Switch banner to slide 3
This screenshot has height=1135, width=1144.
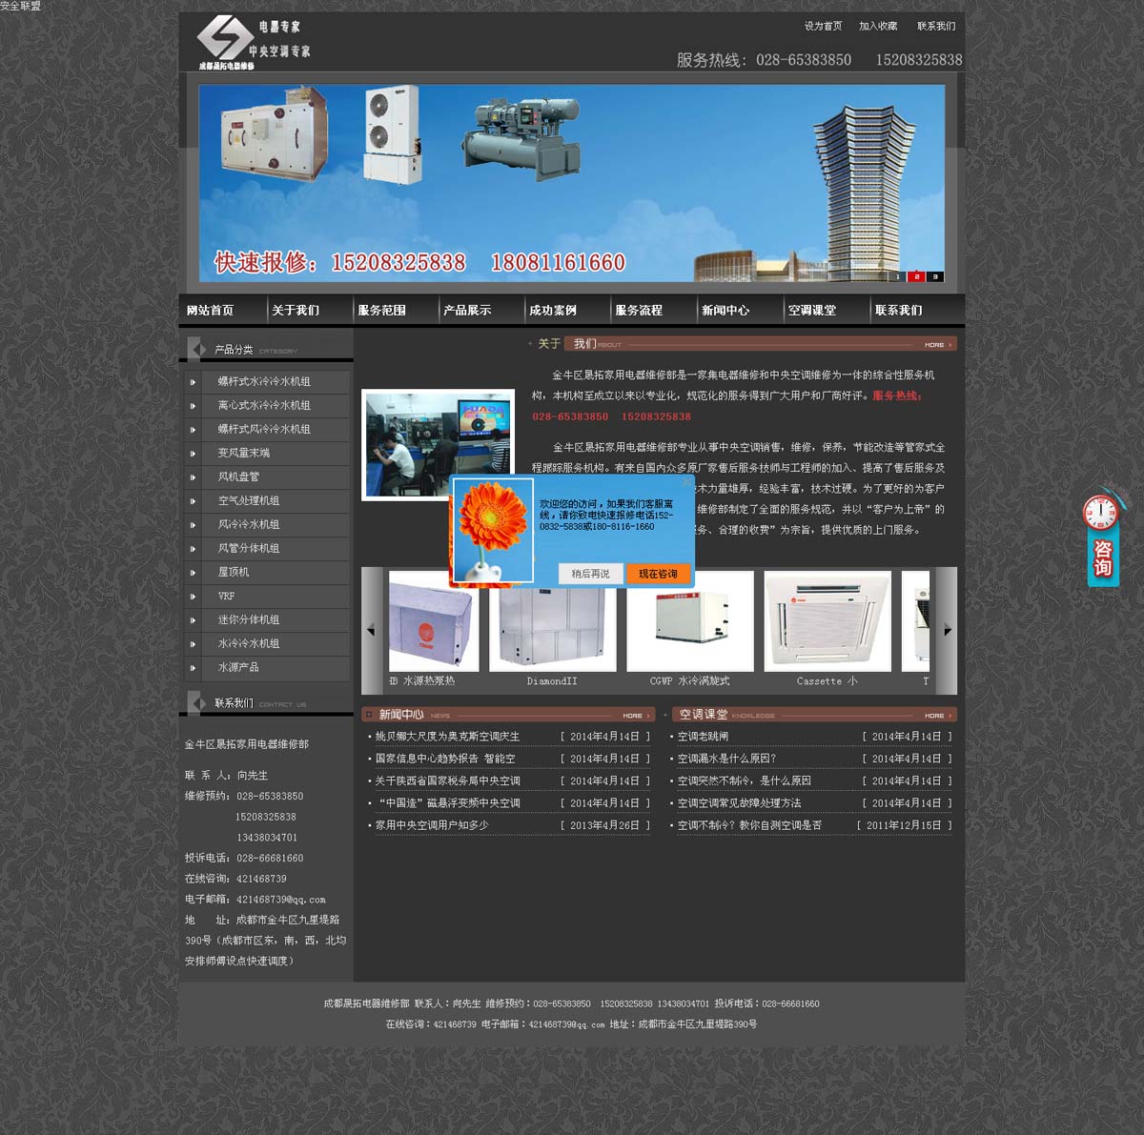[935, 276]
